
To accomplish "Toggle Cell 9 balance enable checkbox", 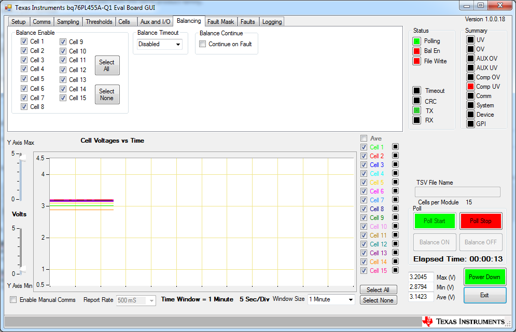I will (63, 42).
